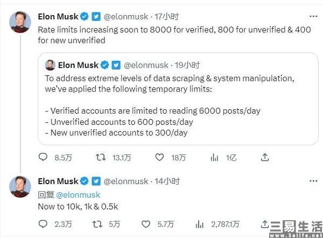
Task: Retweet the tweet with 13.1万 retweets
Action: pyautogui.click(x=101, y=157)
